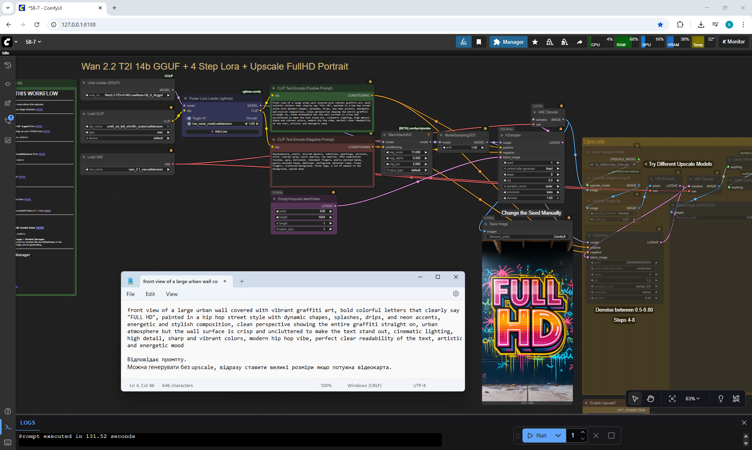The image size is (752, 450).
Task: Open the ComfyUI Manager
Action: click(x=508, y=42)
